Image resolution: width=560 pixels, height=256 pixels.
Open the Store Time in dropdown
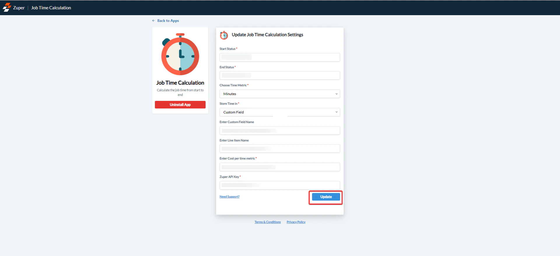pos(280,112)
